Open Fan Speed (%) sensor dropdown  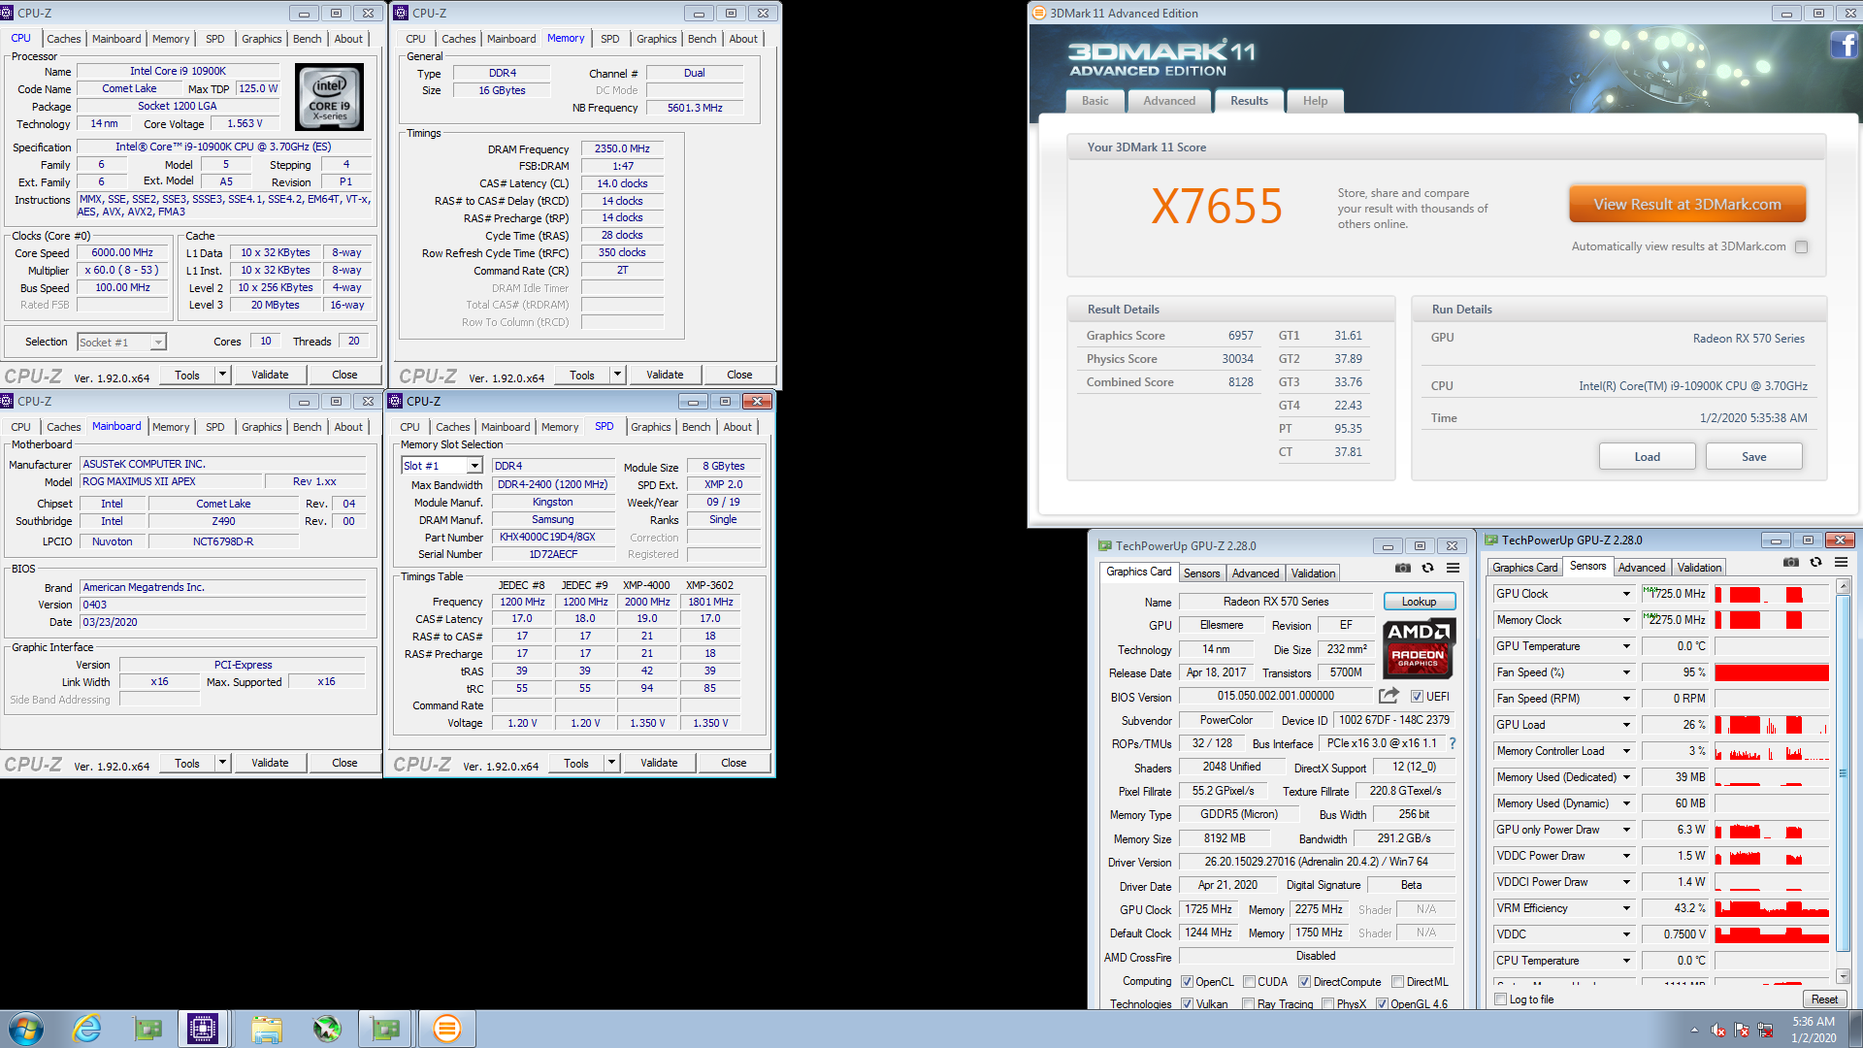coord(1626,672)
